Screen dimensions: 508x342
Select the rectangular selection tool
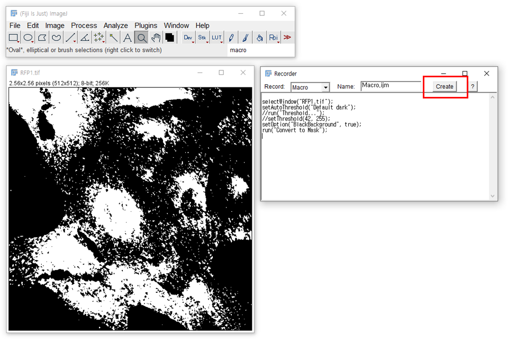(x=14, y=37)
